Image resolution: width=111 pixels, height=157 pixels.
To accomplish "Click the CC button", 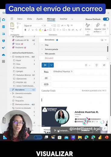I will (x=46, y=78).
